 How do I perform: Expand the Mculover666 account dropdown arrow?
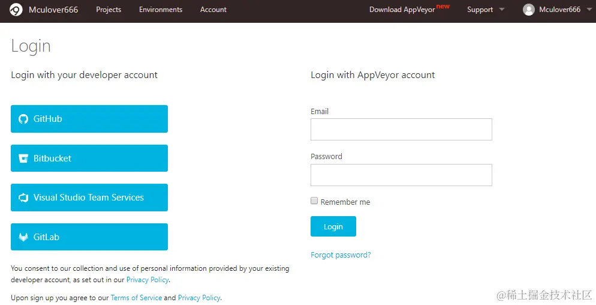589,9
